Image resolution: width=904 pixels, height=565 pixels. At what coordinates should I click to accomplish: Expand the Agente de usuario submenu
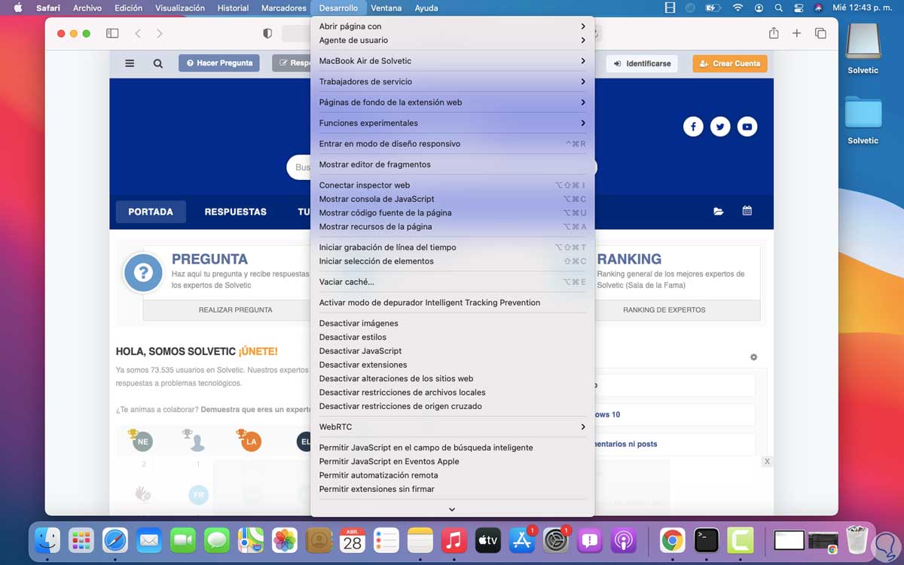tap(452, 40)
